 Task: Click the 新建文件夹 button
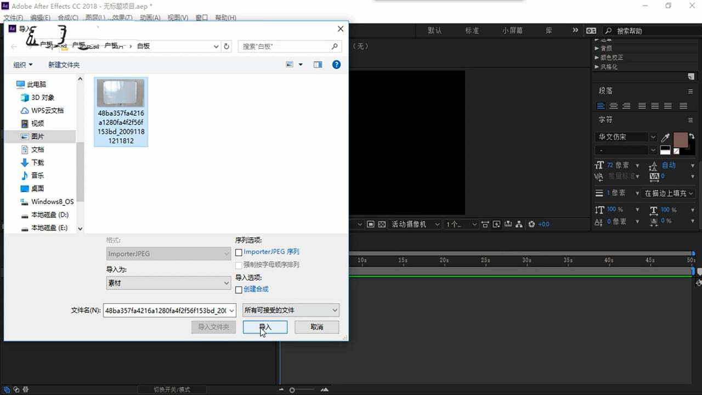pyautogui.click(x=64, y=64)
